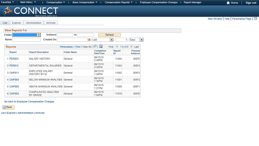Click the CONNECT Maryland Judiciary logo
Viewport: 259px width, 146px height.
click(x=30, y=11)
